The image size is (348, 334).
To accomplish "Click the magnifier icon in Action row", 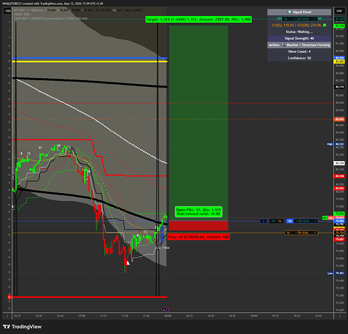I will [283, 45].
